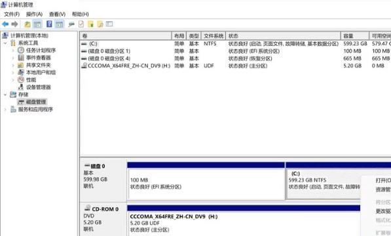Sort by the 类型 column header
Screen dimensions: 391x236
coord(194,36)
